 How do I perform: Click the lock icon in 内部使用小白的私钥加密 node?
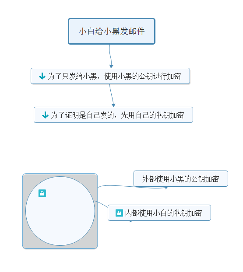pos(119,213)
